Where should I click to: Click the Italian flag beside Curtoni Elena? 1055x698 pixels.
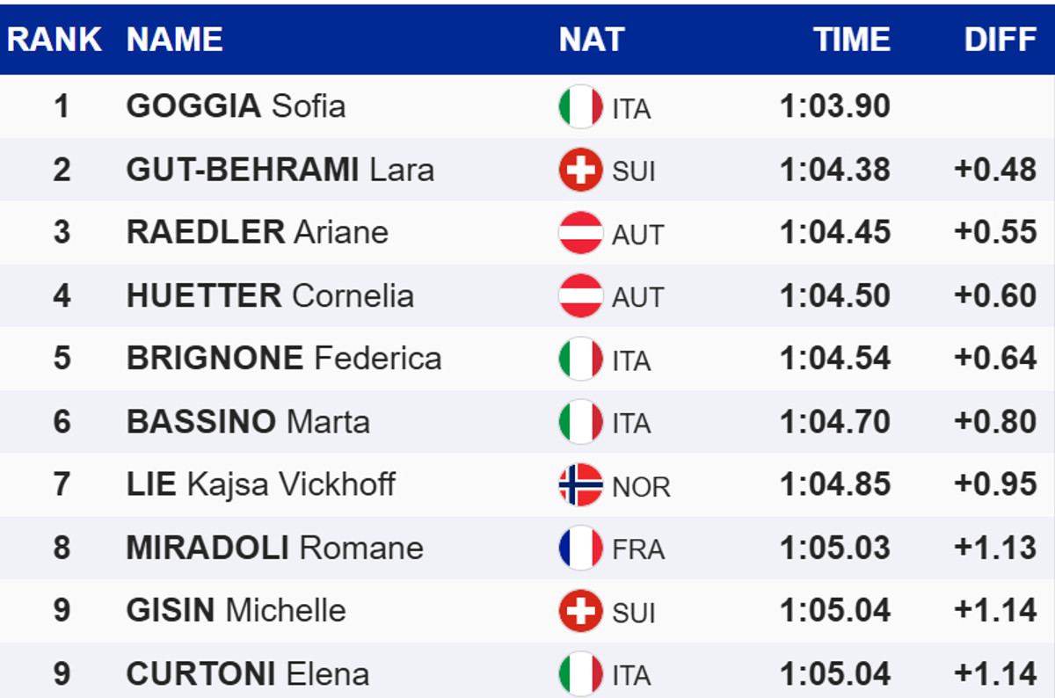pyautogui.click(x=580, y=674)
